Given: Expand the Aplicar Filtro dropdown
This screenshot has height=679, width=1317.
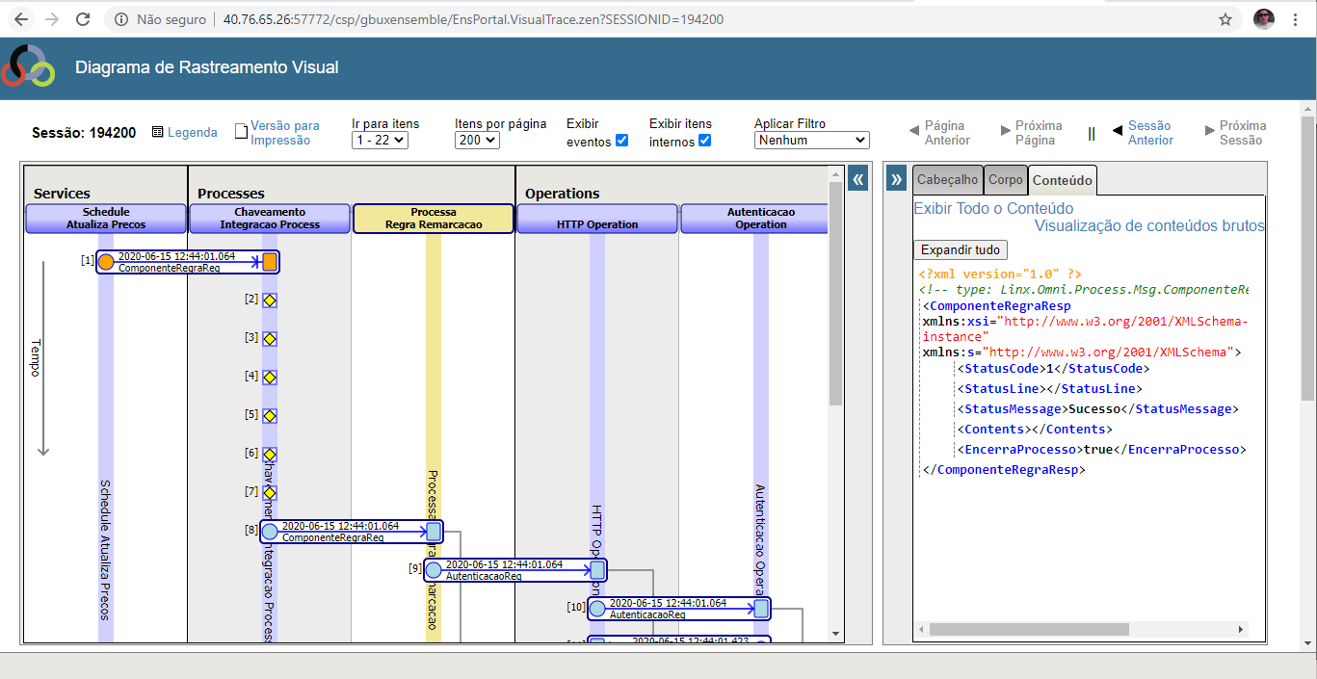Looking at the screenshot, I should (x=811, y=141).
